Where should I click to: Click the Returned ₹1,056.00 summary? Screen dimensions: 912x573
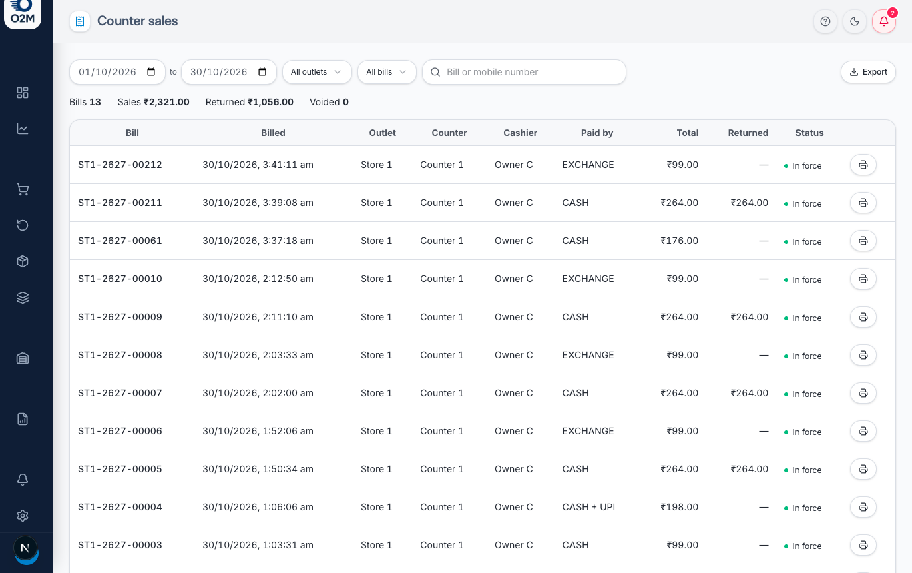point(250,102)
